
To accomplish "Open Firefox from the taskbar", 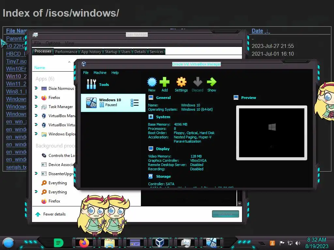I will 84,243.
